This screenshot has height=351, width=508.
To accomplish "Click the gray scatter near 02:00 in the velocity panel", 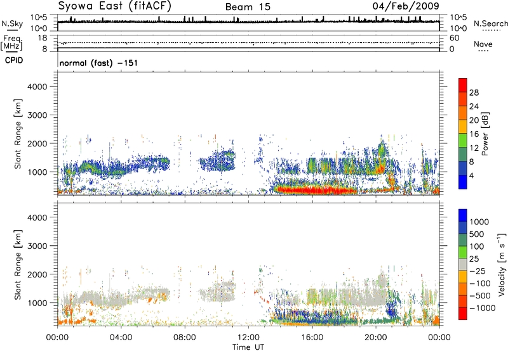I will coord(89,298).
